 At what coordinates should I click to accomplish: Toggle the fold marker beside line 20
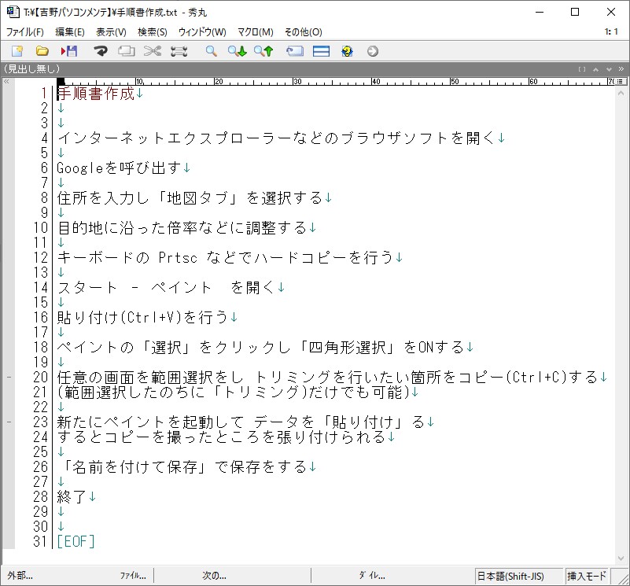(9, 377)
